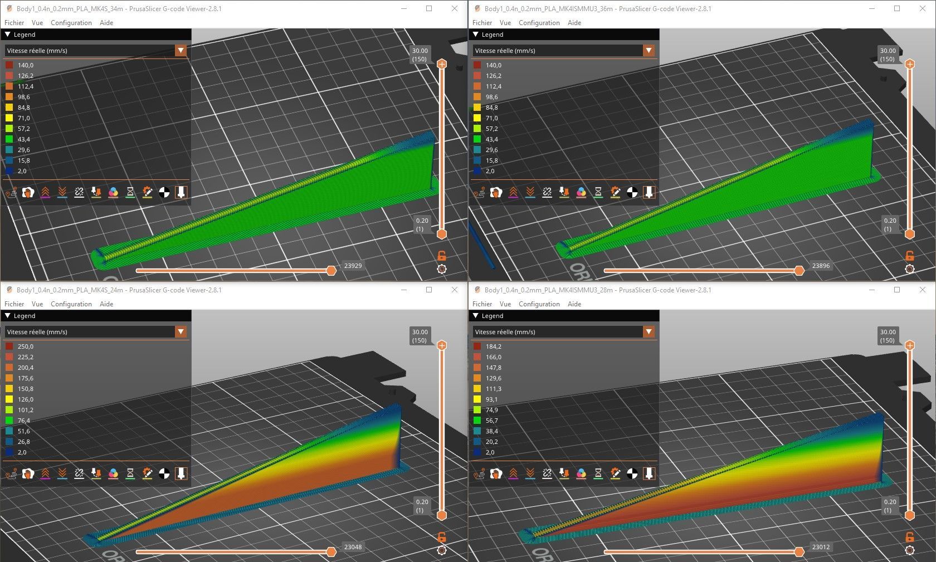Open the Fichier menu in the MK4ISMMU3_28m window
Viewport: 936px width, 562px height.
pos(482,304)
